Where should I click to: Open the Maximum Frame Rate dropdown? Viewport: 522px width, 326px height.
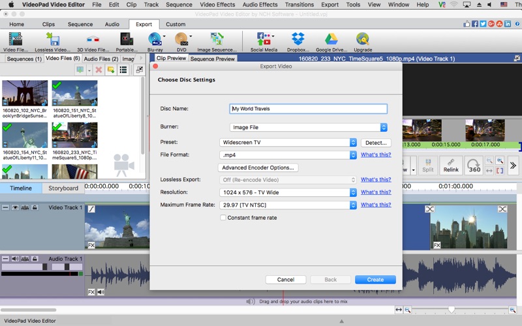[x=288, y=205]
